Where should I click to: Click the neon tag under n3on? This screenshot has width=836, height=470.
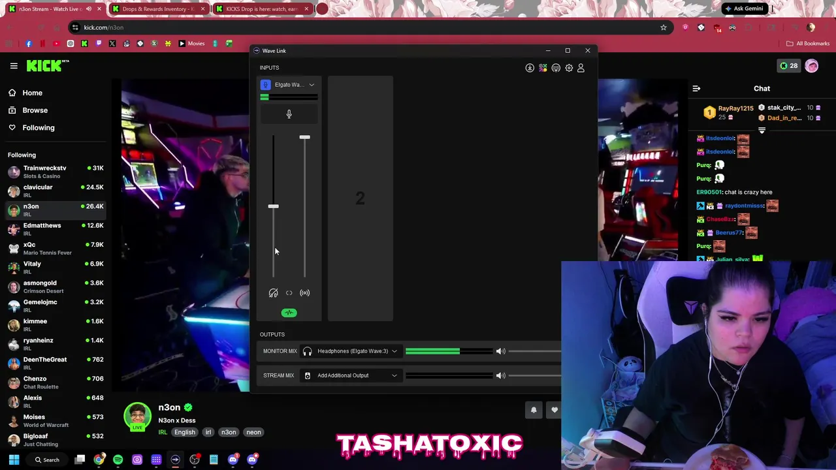pyautogui.click(x=253, y=432)
